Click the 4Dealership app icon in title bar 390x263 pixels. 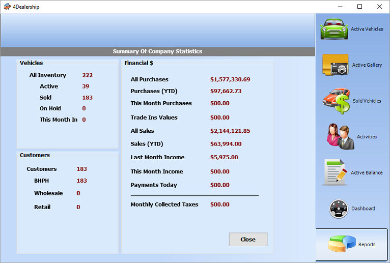pyautogui.click(x=7, y=7)
